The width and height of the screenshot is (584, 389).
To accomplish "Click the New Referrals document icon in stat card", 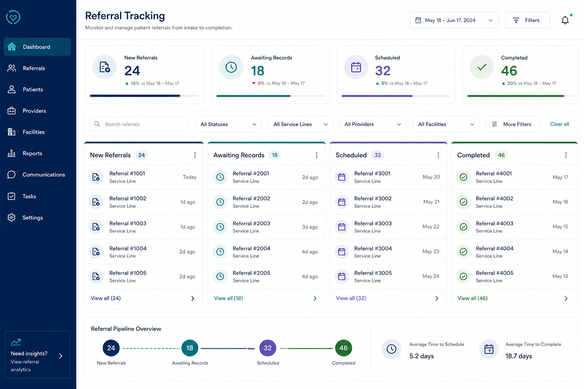I will (105, 67).
